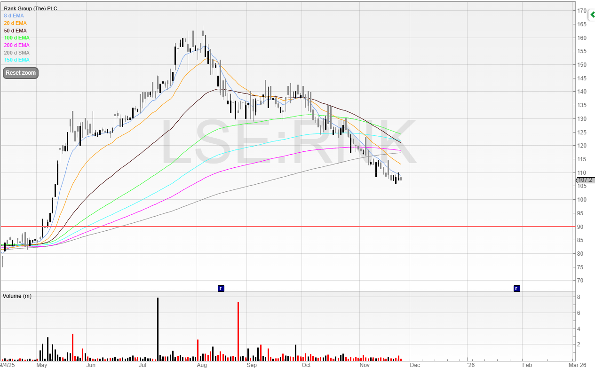The width and height of the screenshot is (595, 368).
Task: Toggle the 200 d SMA legend entry
Action: pos(16,53)
